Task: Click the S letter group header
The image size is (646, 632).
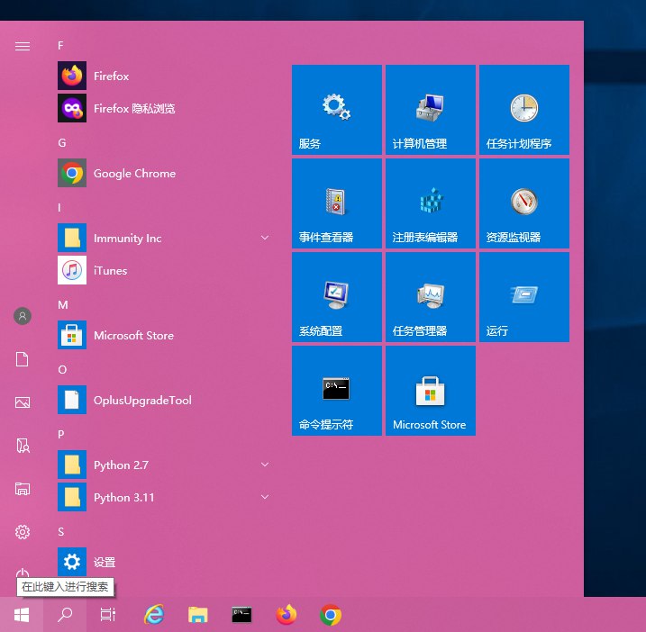Action: click(x=61, y=532)
